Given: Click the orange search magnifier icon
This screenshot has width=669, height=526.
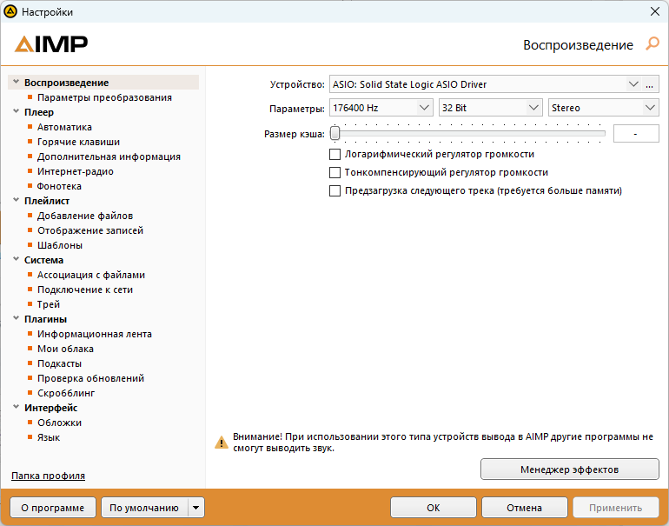Looking at the screenshot, I should tap(652, 43).
